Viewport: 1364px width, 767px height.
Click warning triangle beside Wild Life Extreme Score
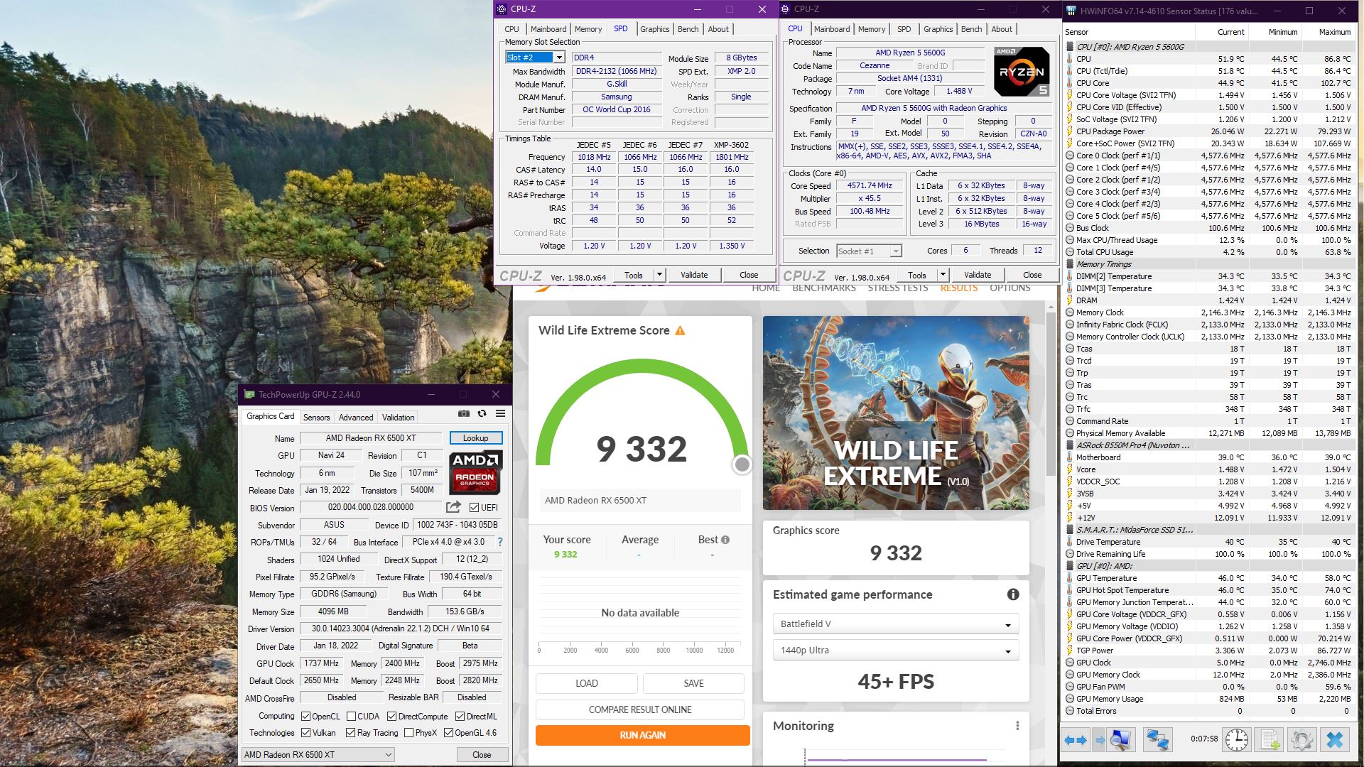(680, 330)
